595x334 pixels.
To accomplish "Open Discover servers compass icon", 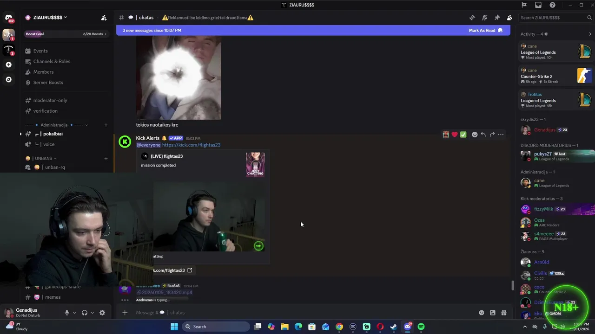I will pos(8,79).
